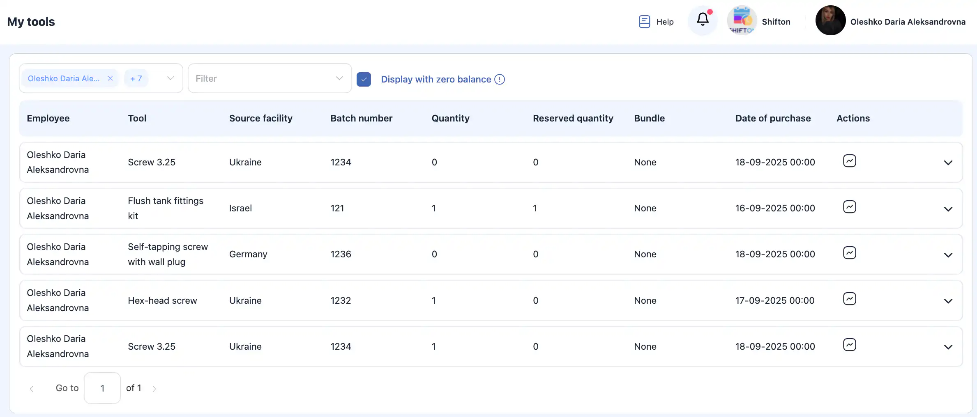Viewport: 977px width, 417px height.
Task: Click the +7 more employees tag
Action: click(x=136, y=78)
